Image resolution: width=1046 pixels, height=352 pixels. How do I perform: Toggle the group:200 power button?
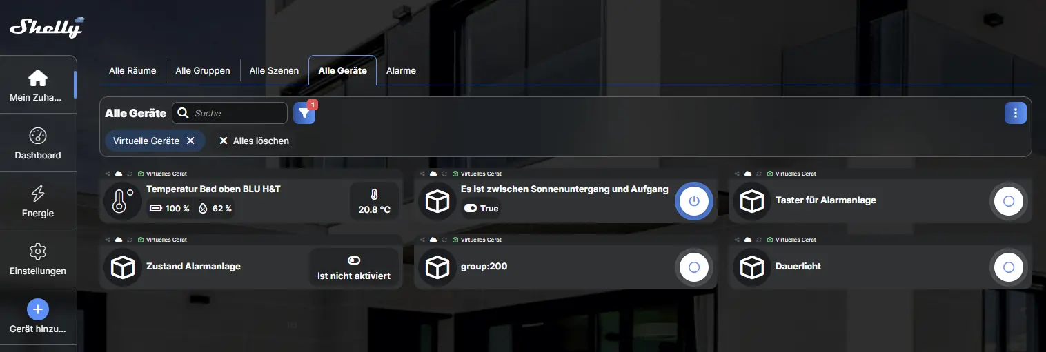click(x=694, y=267)
